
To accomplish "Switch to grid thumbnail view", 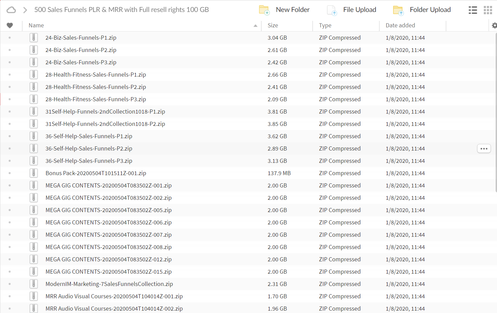I will tap(488, 10).
